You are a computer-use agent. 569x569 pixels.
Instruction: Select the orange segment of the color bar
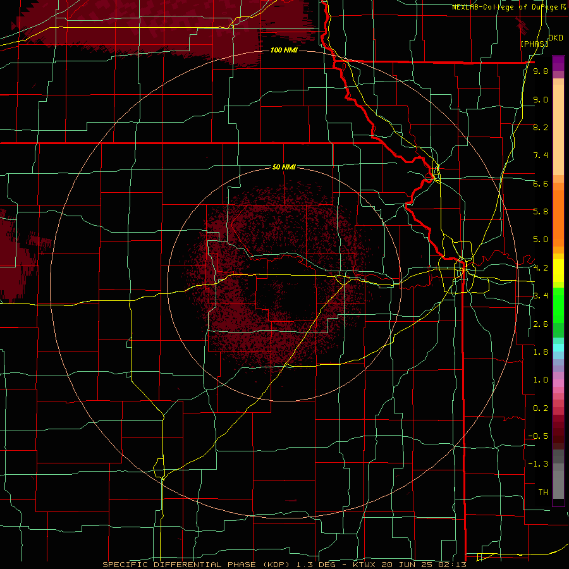tap(558, 217)
